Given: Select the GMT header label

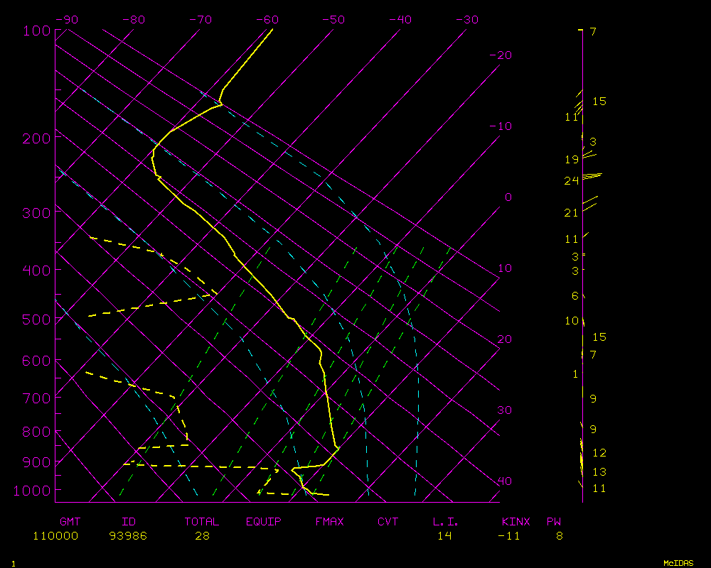Looking at the screenshot, I should (x=70, y=522).
